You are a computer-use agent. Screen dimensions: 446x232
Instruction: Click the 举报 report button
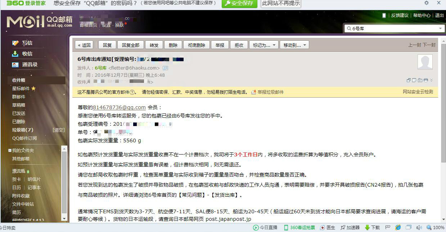point(220,45)
